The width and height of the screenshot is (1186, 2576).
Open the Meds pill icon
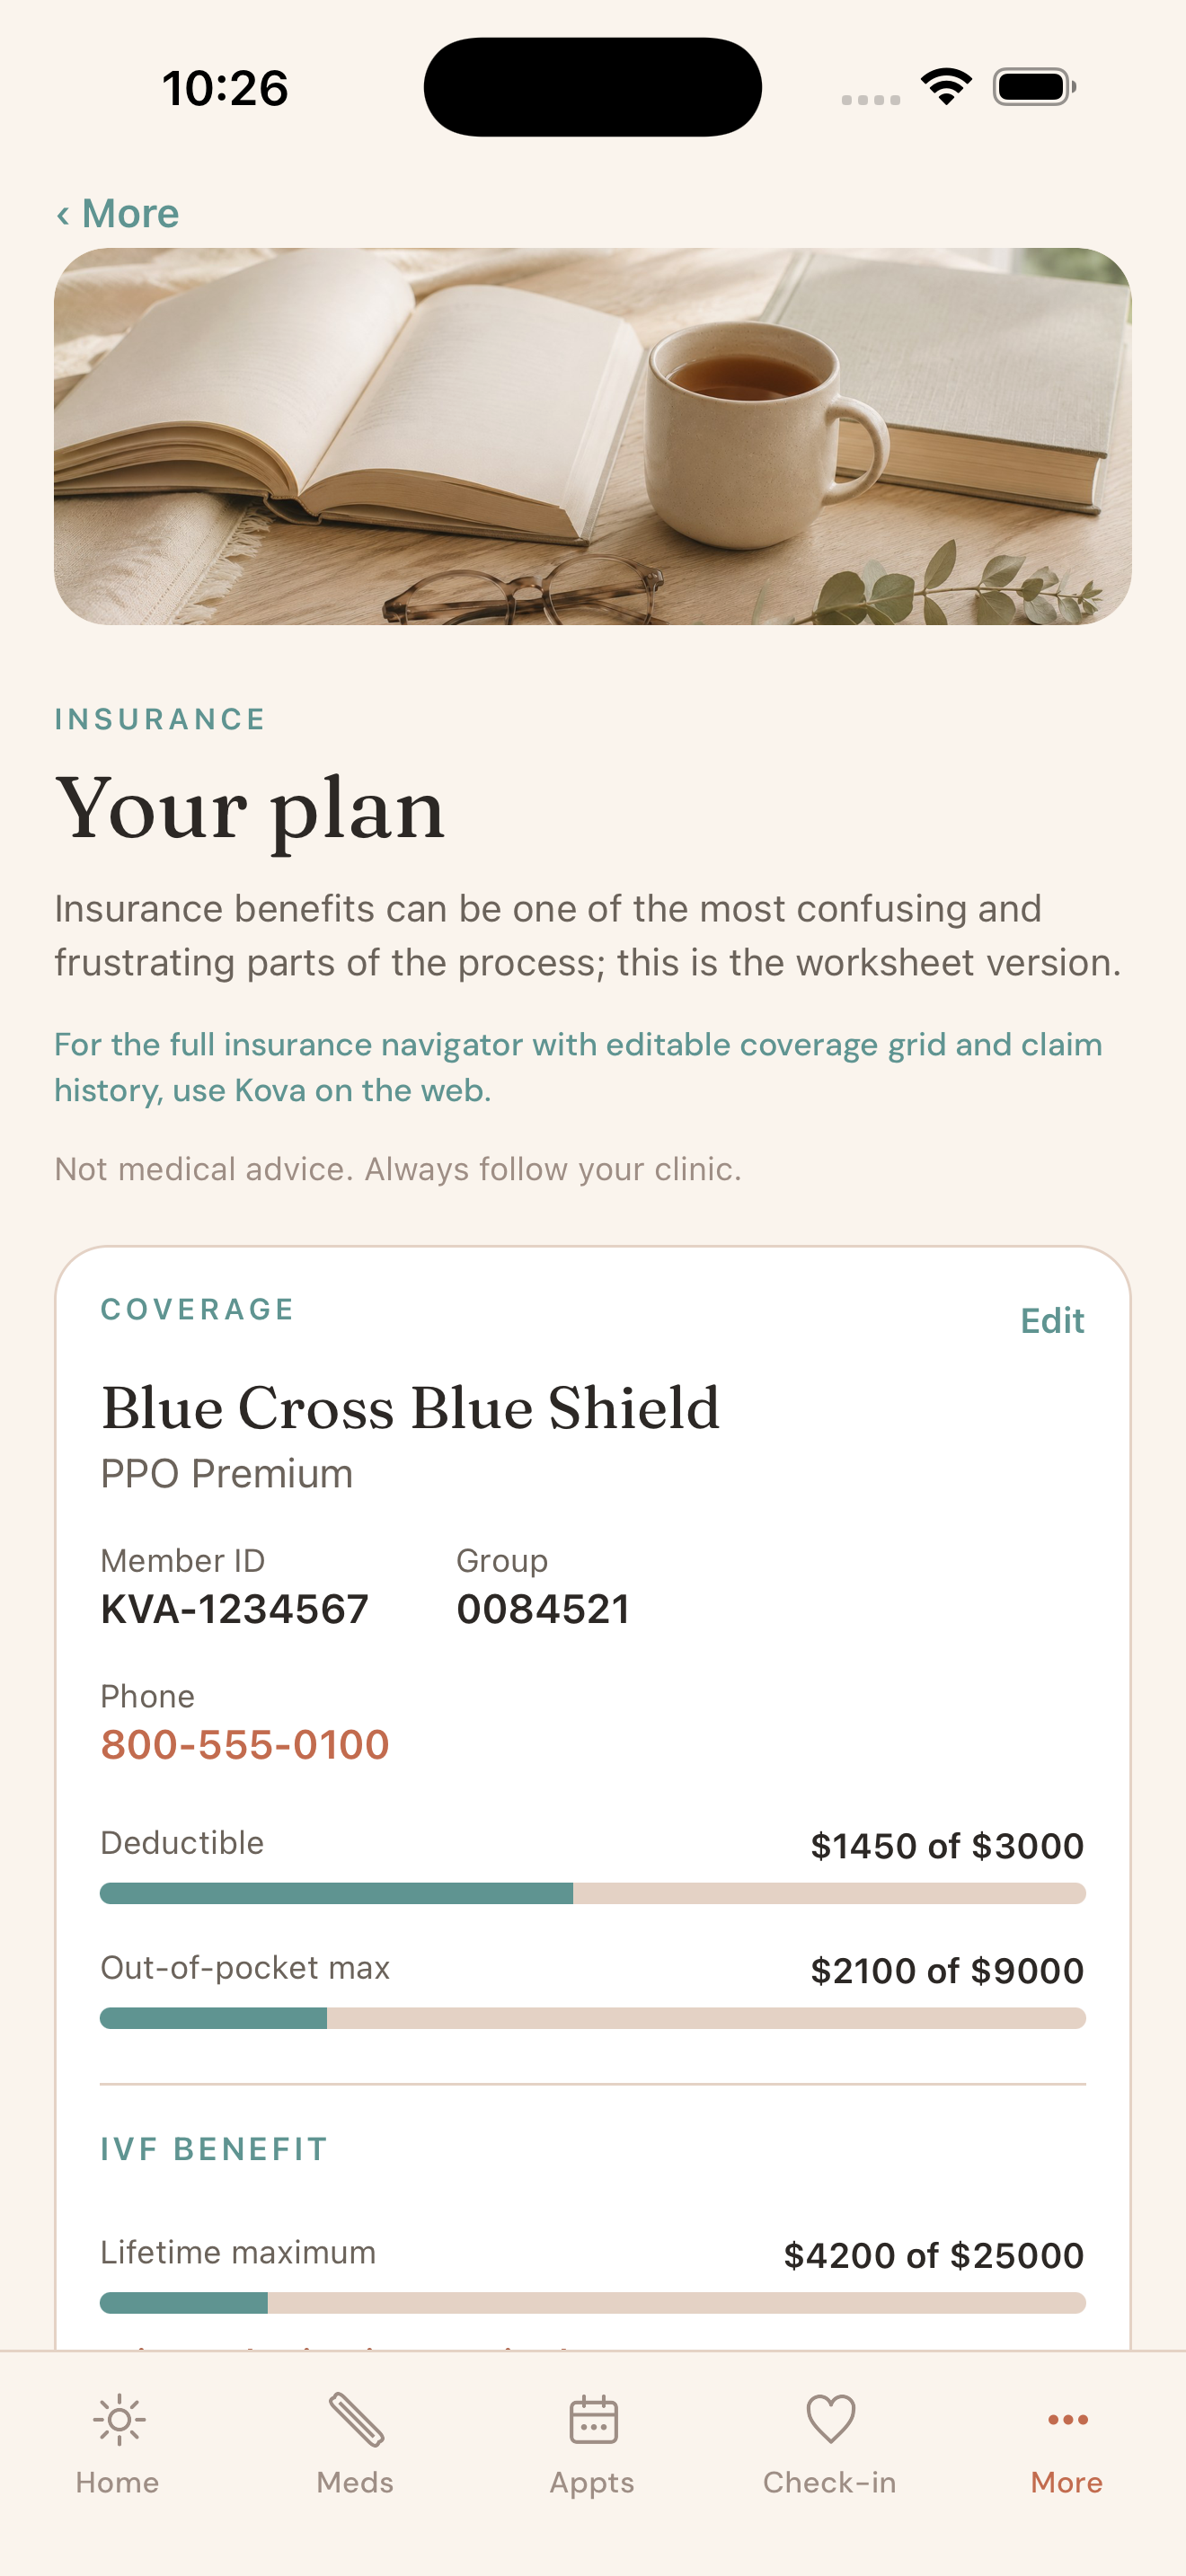(356, 2420)
